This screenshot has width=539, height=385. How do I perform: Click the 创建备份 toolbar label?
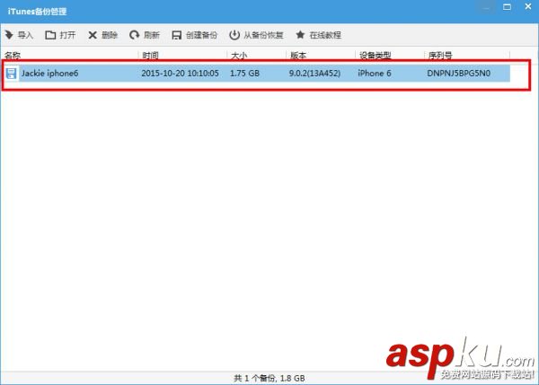[x=202, y=35]
